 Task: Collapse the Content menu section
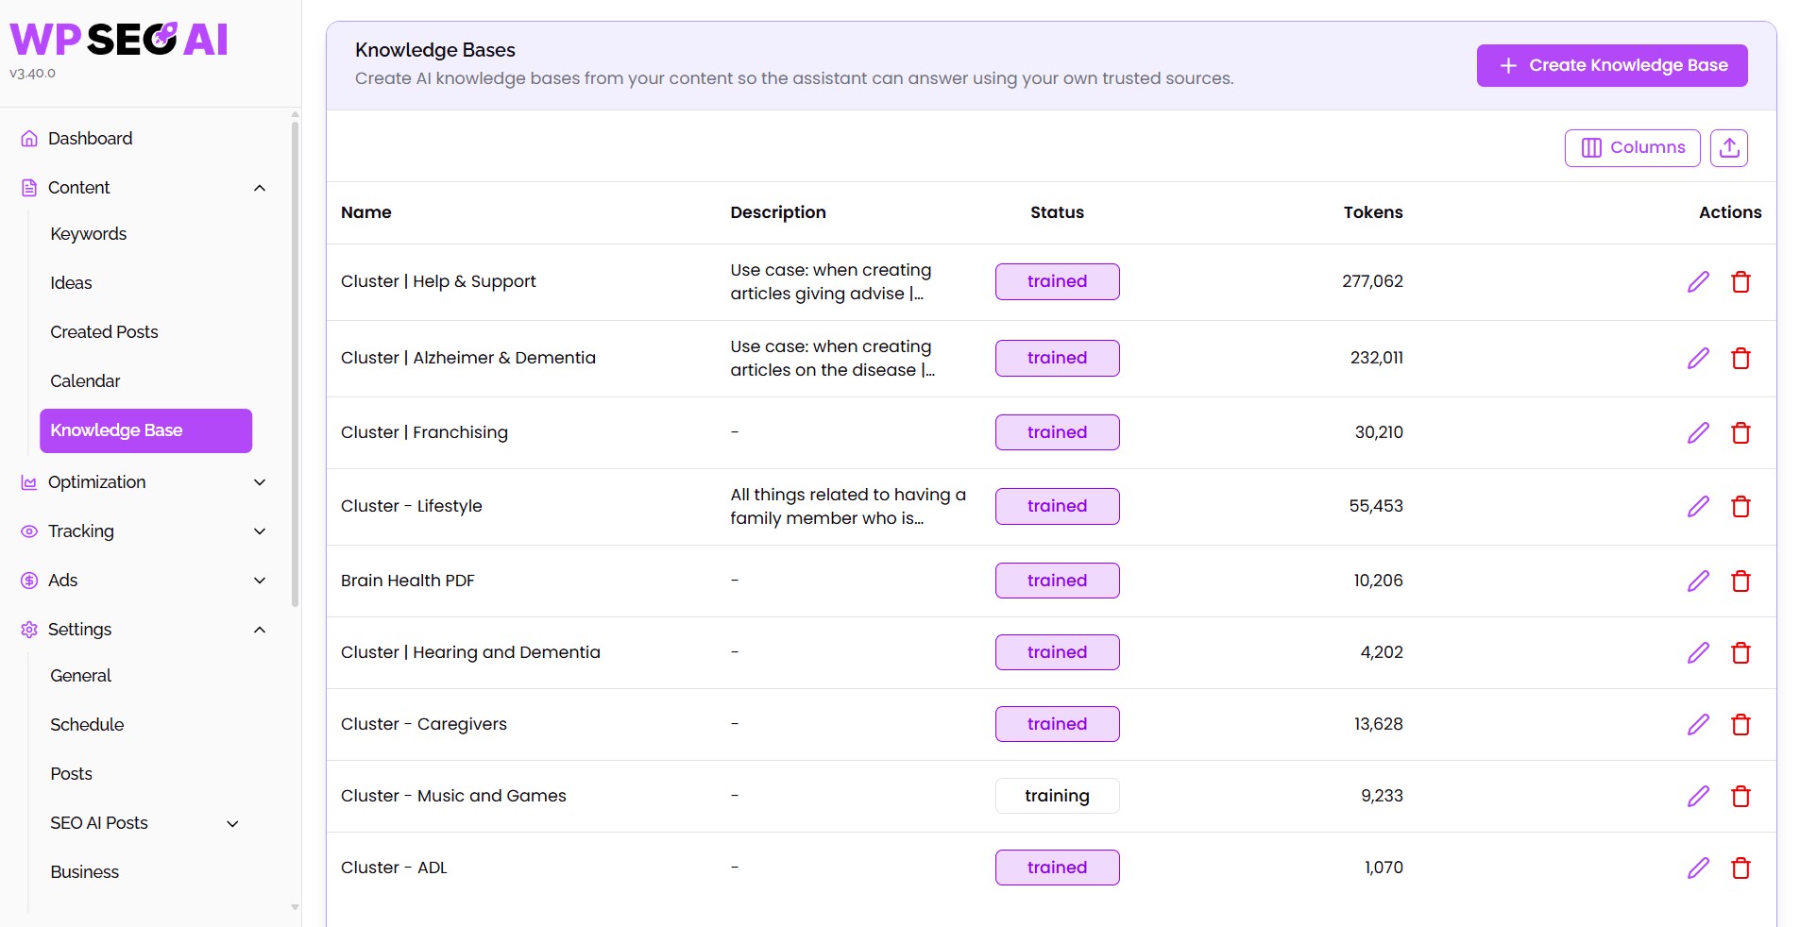(260, 188)
